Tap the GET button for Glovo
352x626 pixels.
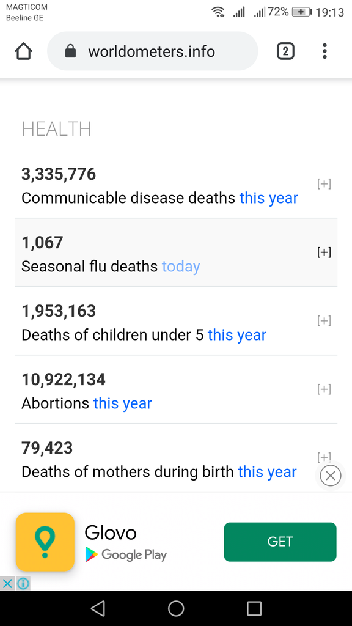(280, 542)
